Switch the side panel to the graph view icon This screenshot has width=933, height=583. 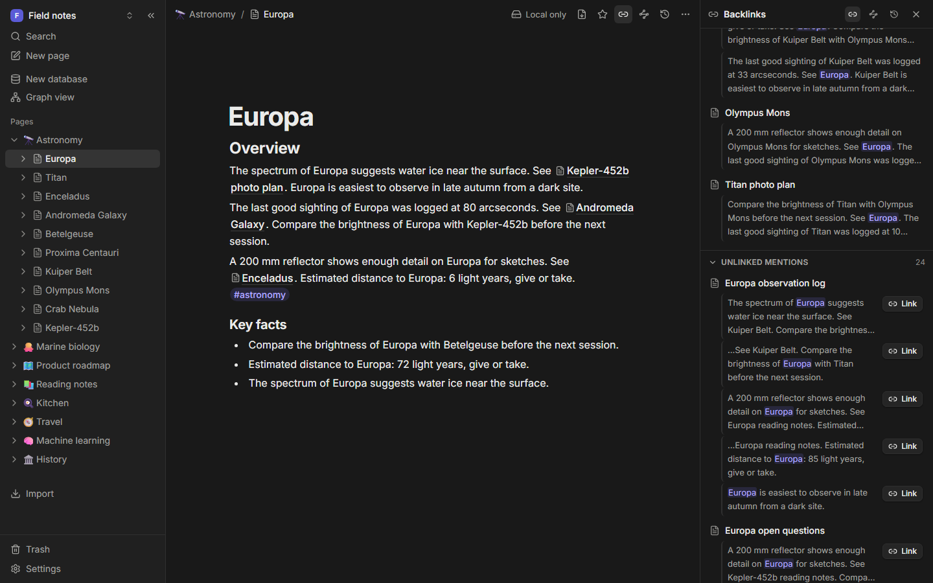click(x=873, y=14)
